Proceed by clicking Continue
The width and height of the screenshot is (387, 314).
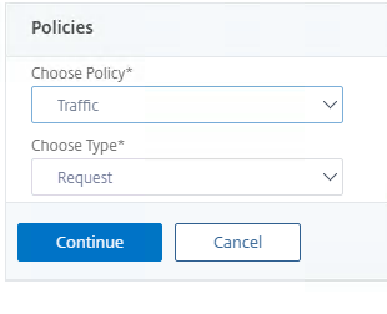[x=90, y=242]
